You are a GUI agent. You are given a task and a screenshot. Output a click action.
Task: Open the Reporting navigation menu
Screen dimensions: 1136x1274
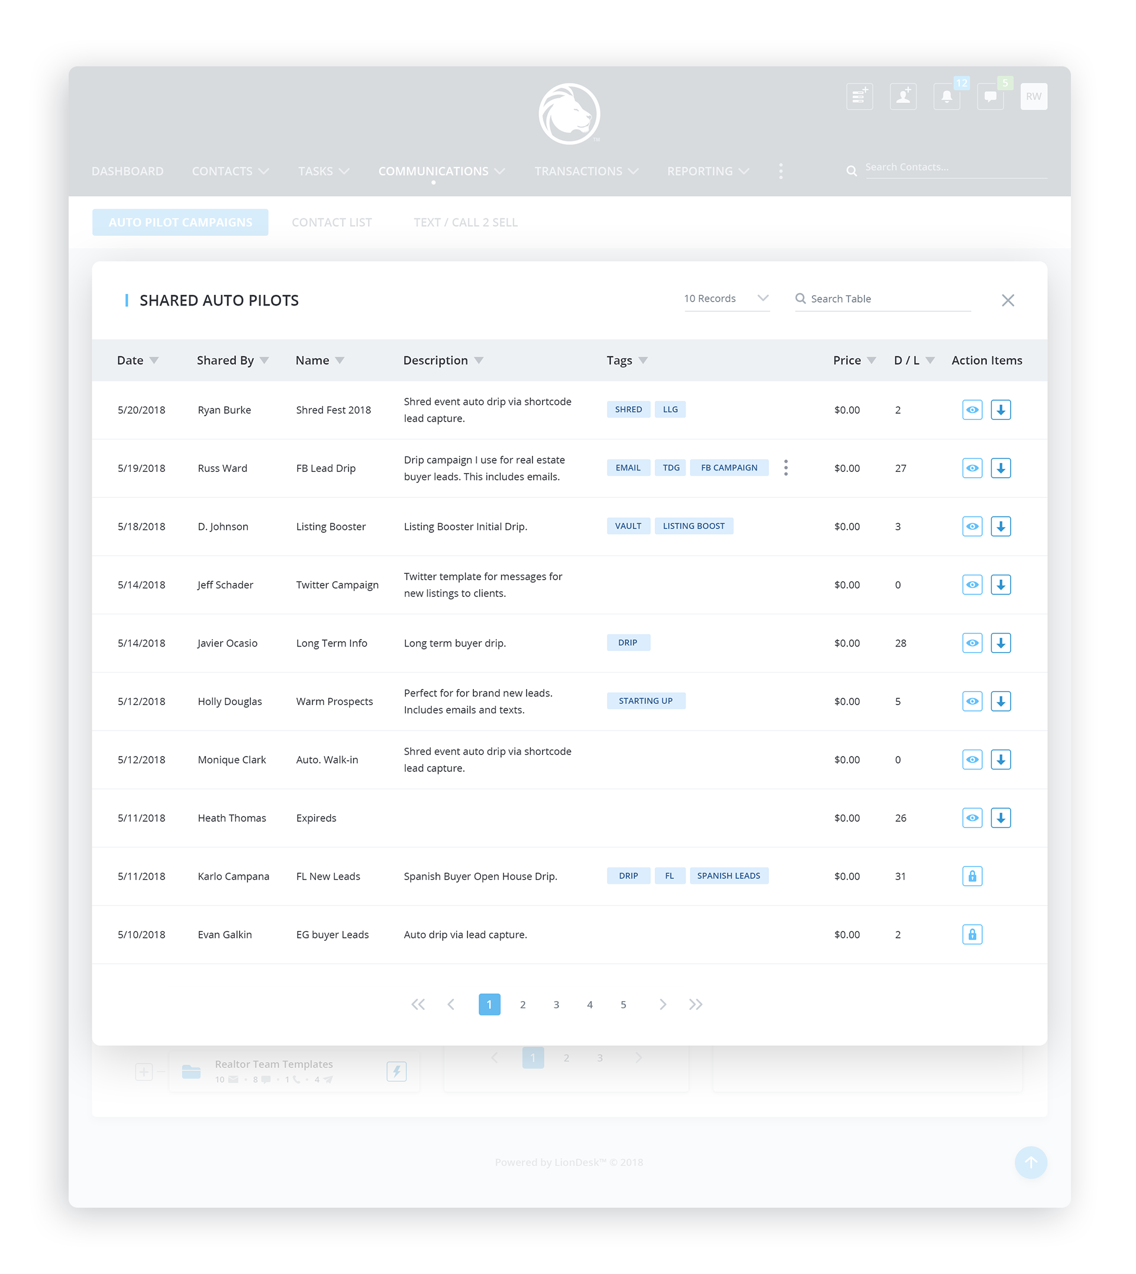[707, 171]
